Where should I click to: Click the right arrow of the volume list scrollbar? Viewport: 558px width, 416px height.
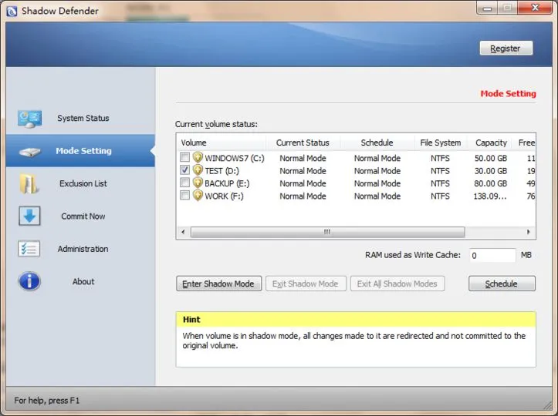coord(529,232)
